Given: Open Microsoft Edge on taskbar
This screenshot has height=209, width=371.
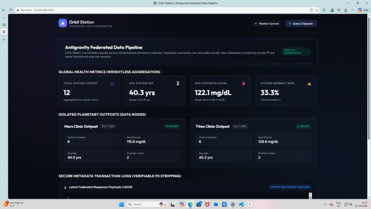Looking at the screenshot, I should [x=190, y=204].
